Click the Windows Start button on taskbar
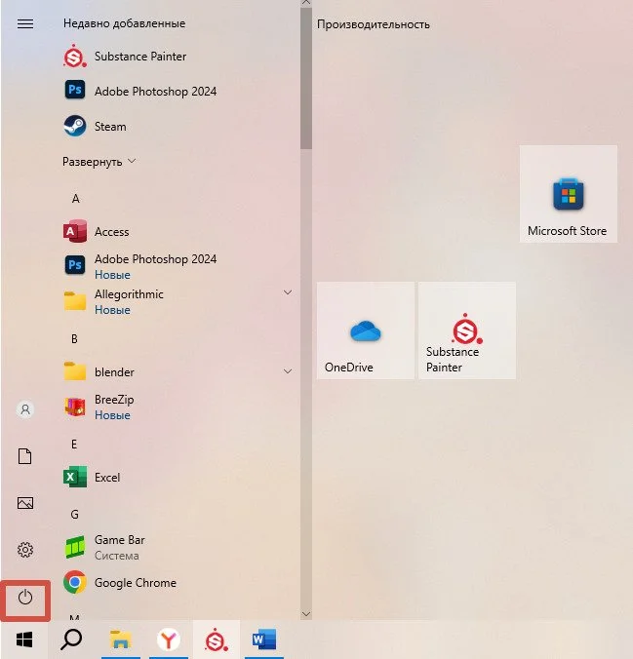The image size is (633, 659). [24, 640]
